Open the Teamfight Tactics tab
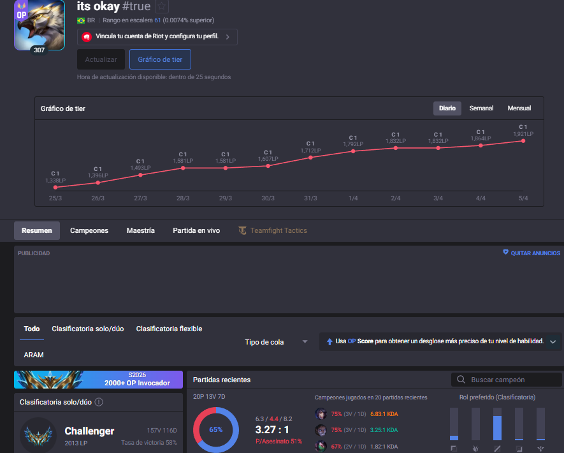Image resolution: width=564 pixels, height=453 pixels. (x=273, y=230)
